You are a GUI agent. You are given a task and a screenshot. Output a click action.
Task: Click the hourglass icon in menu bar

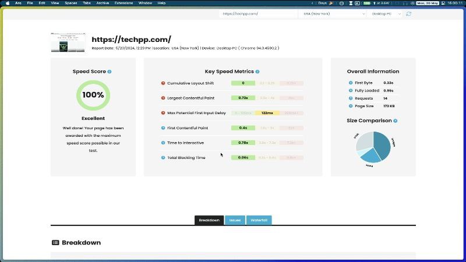click(351, 3)
